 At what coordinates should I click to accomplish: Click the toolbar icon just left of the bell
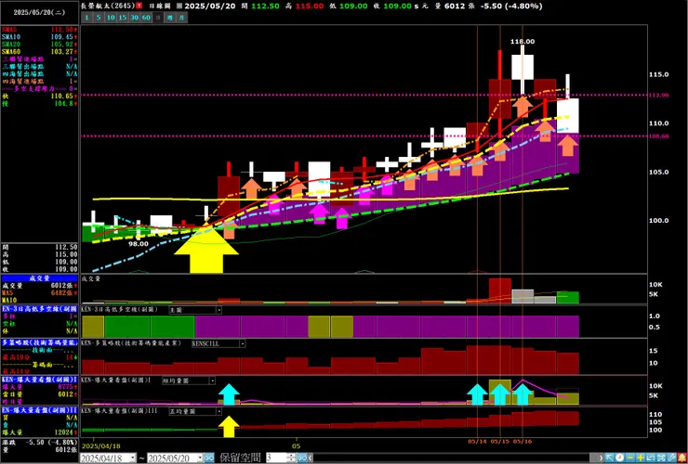tap(671, 458)
